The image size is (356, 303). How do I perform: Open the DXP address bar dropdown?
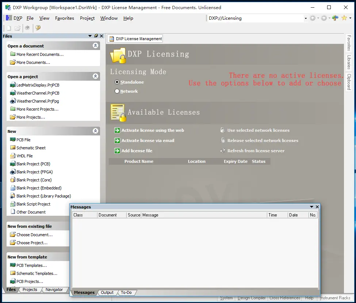[x=306, y=18]
